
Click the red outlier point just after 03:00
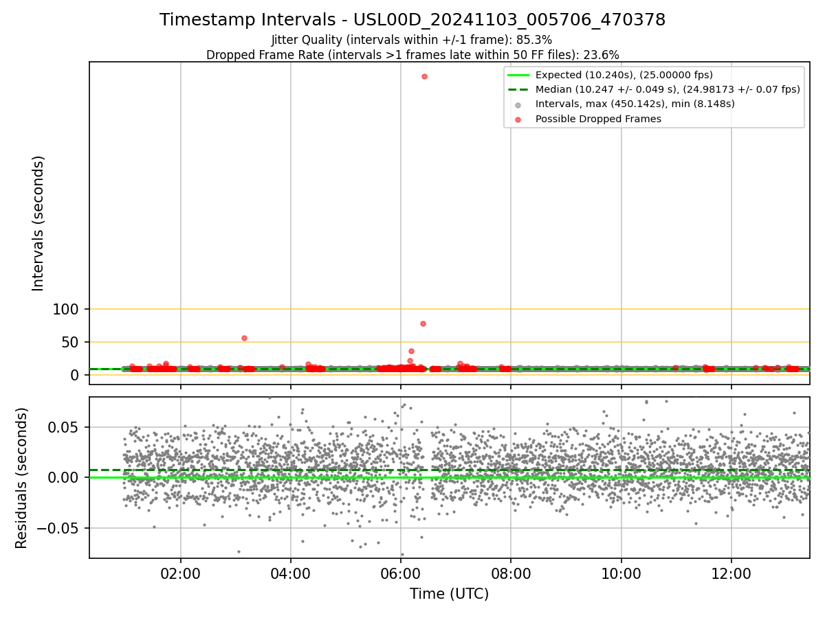point(244,338)
